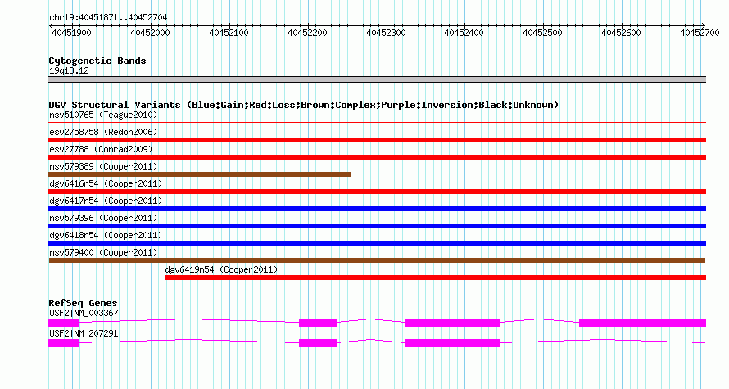This screenshot has height=389, width=729.
Task: Click ruler position 40452500
Action: 542,33
